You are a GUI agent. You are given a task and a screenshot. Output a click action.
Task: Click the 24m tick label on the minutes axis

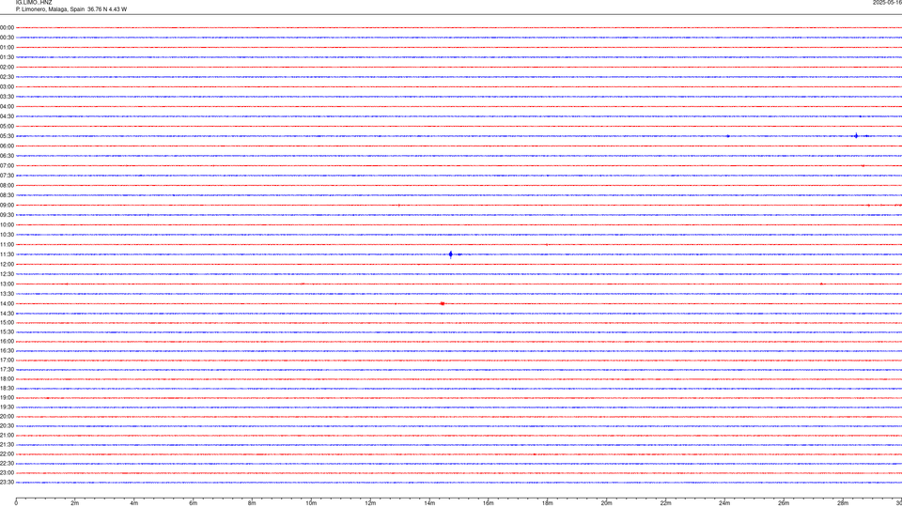point(724,503)
